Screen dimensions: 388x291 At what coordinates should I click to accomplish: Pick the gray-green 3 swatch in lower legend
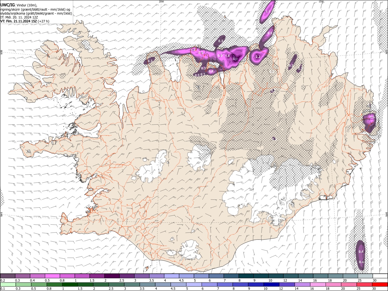(x=132, y=284)
